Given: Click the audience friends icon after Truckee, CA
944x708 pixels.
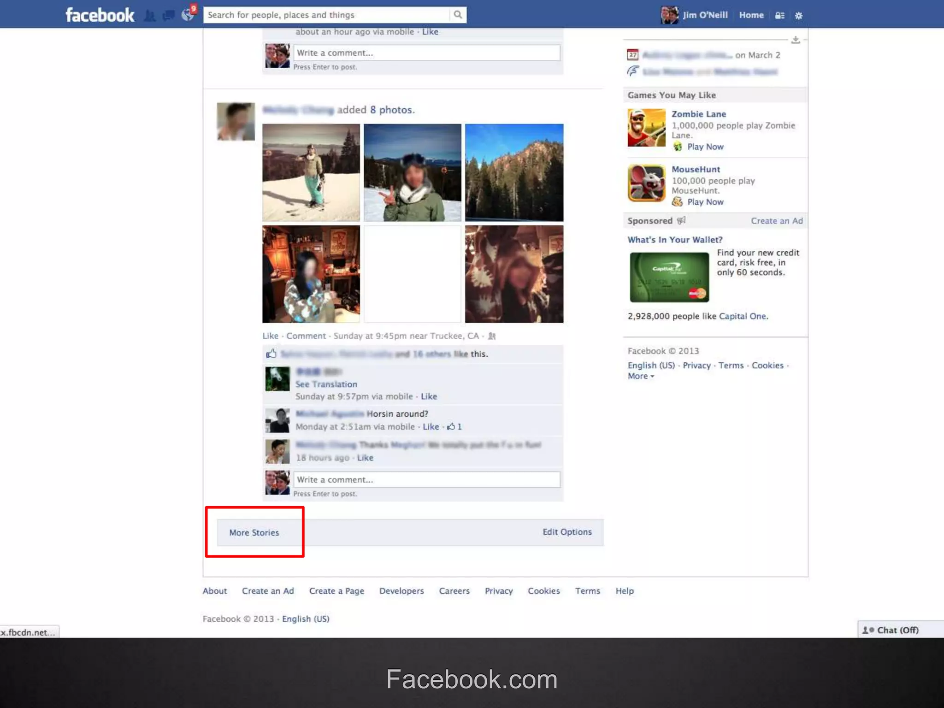Looking at the screenshot, I should click(x=492, y=336).
